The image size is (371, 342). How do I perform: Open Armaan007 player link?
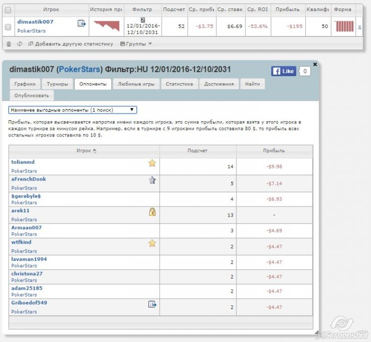coord(26,228)
